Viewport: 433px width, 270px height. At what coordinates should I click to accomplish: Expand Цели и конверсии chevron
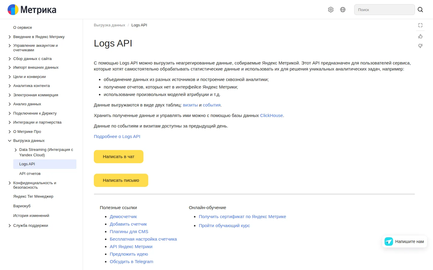click(10, 77)
